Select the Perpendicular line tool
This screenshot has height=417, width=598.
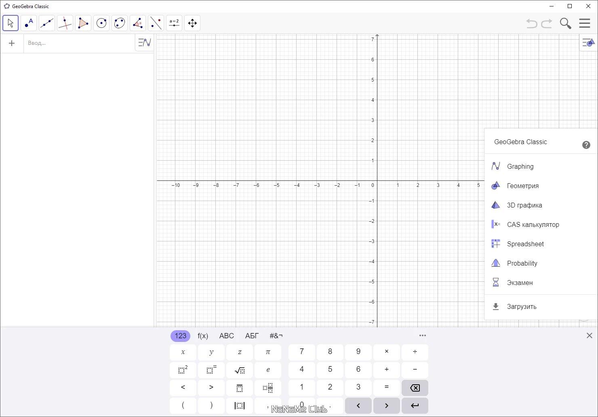click(x=65, y=23)
